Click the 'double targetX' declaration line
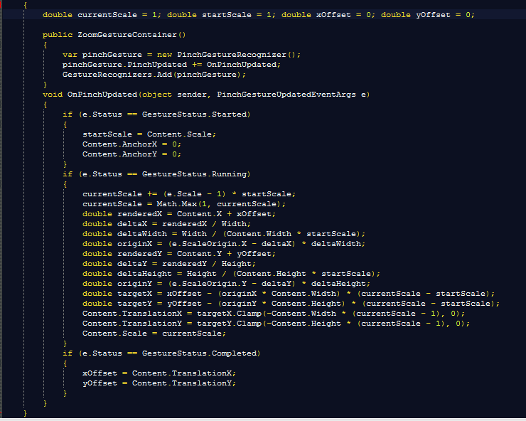The width and height of the screenshot is (526, 421). (289, 294)
